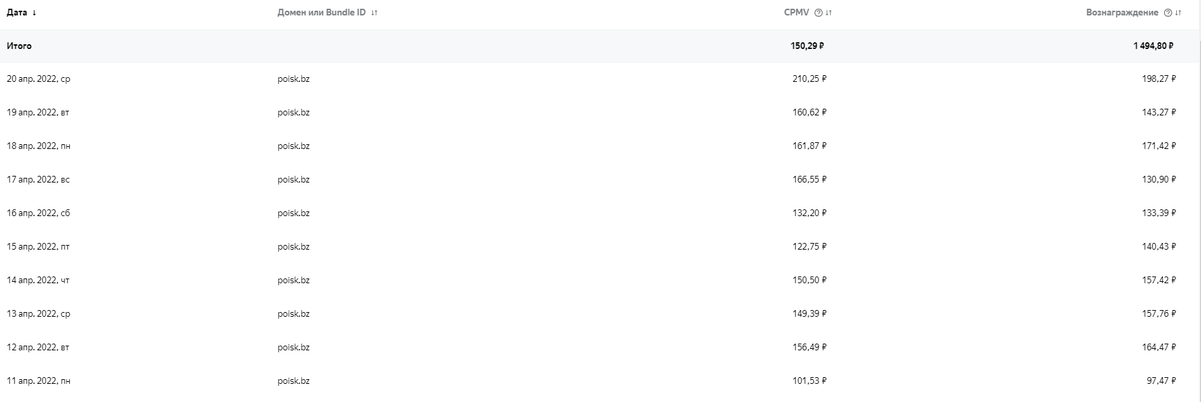Click the CPMV column sort arrows
Viewport: 1201px width, 402px height.
point(829,13)
